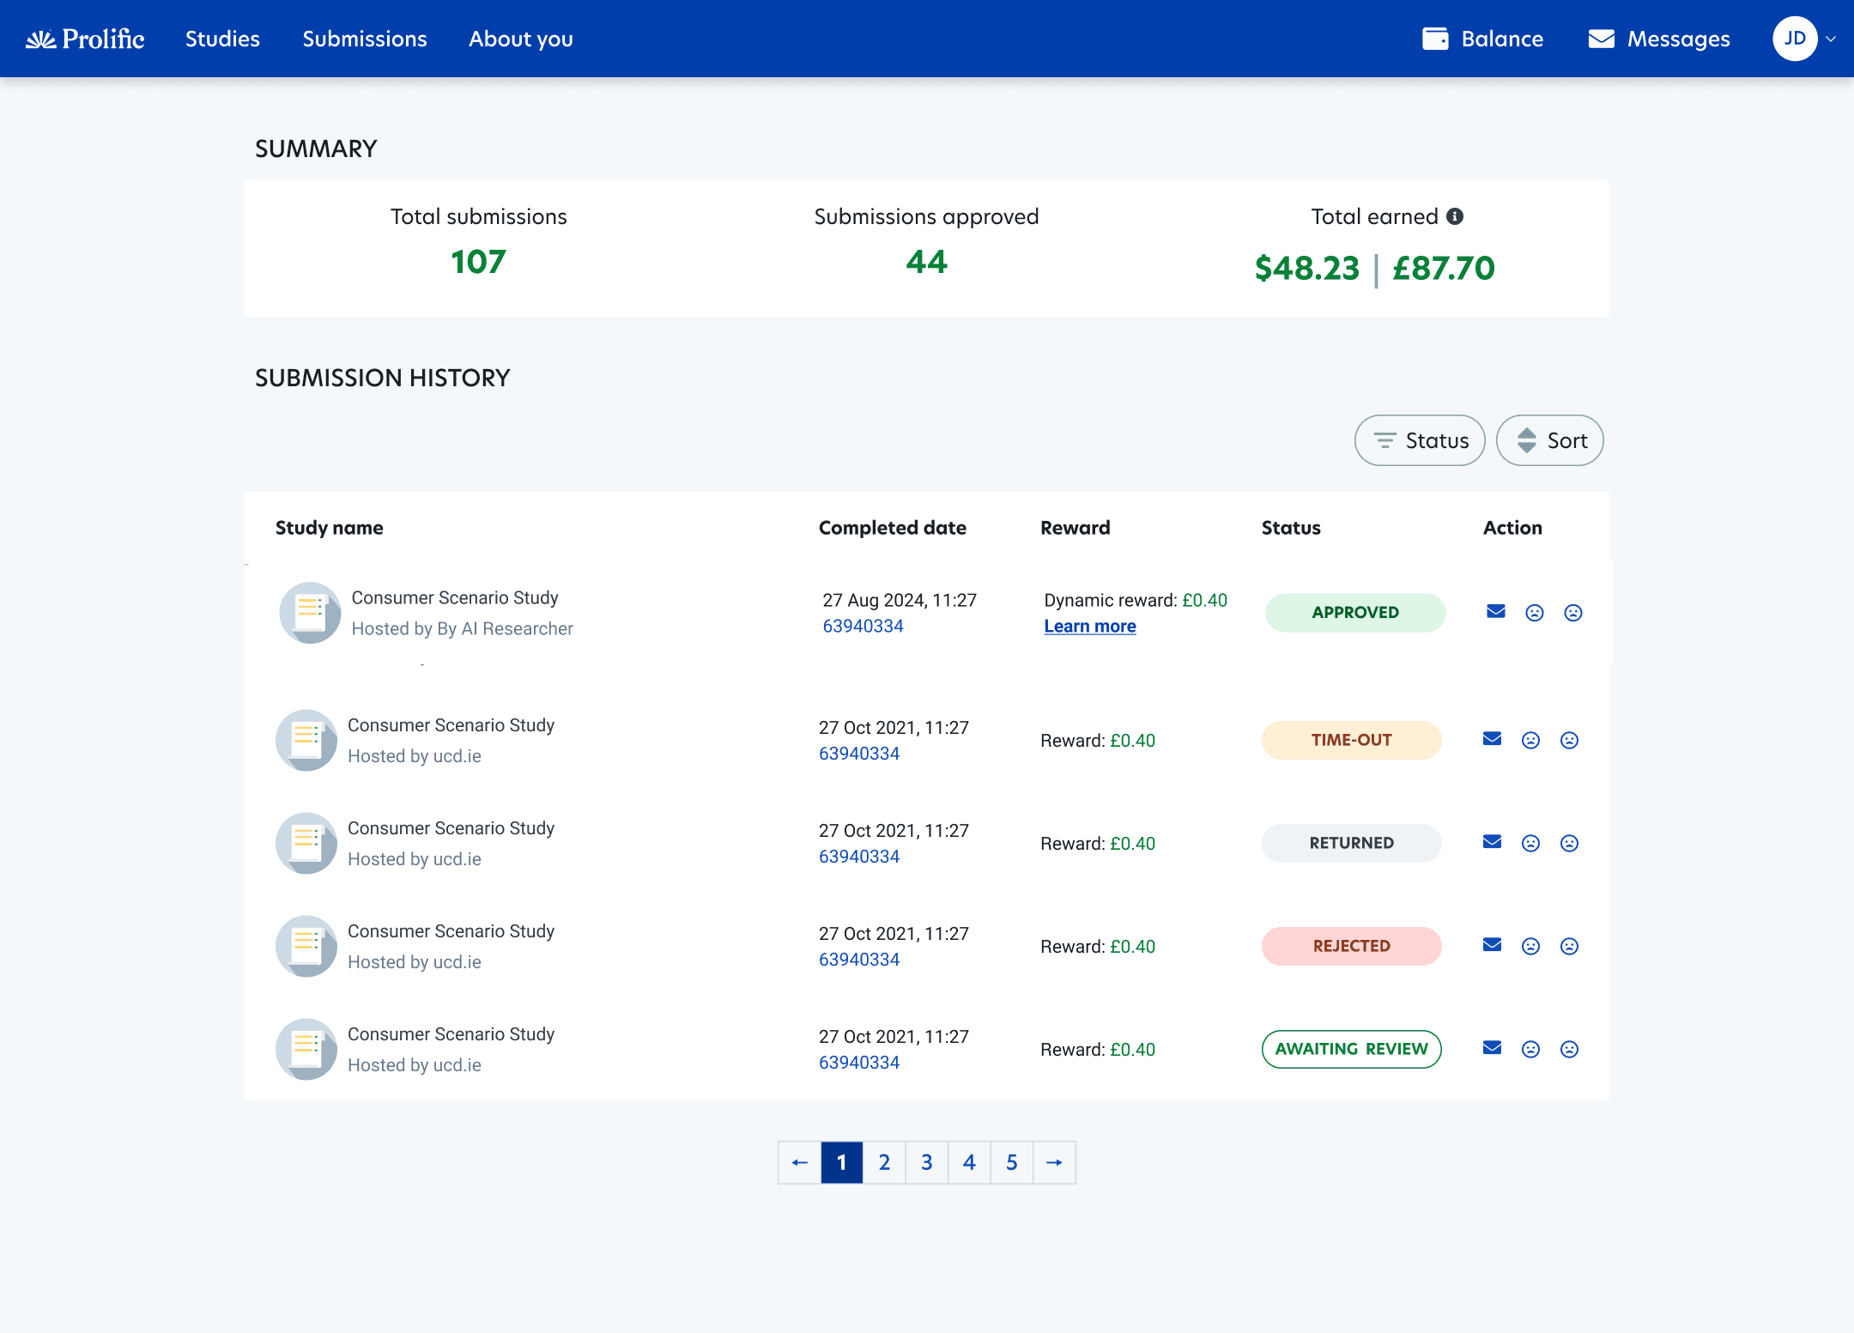This screenshot has width=1854, height=1333.
Task: Click last face icon in Awaiting Review row
Action: click(1570, 1049)
